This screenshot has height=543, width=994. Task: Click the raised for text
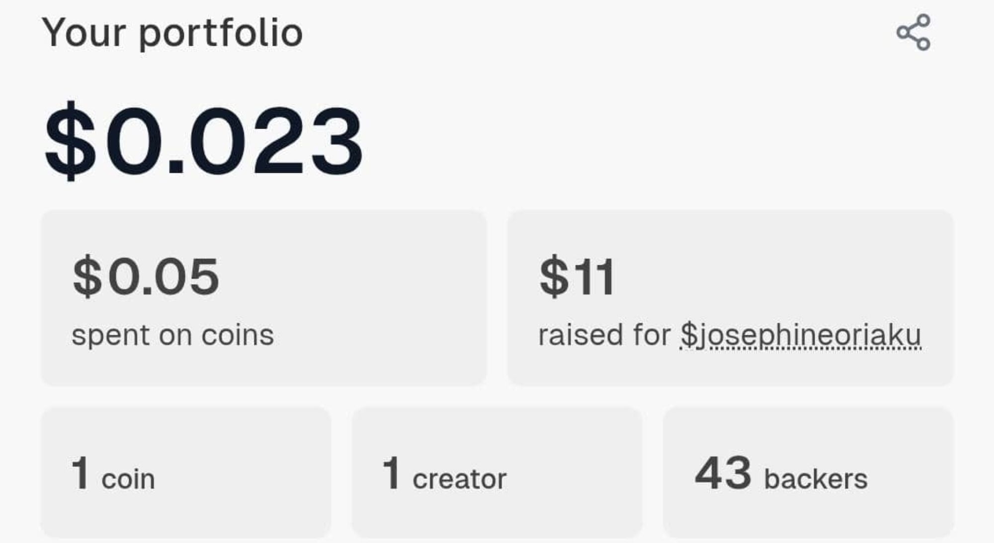point(604,335)
